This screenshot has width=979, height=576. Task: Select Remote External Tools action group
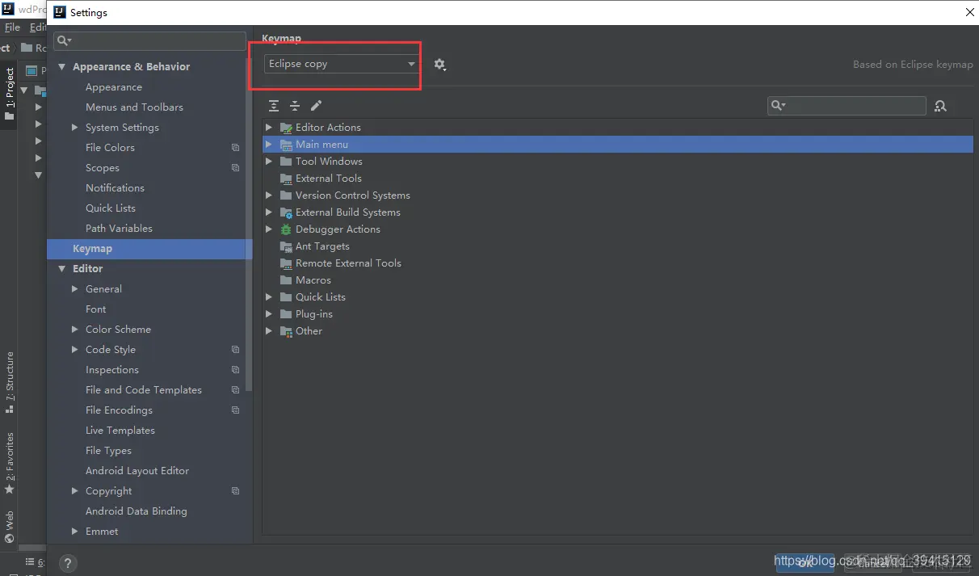pyautogui.click(x=348, y=263)
